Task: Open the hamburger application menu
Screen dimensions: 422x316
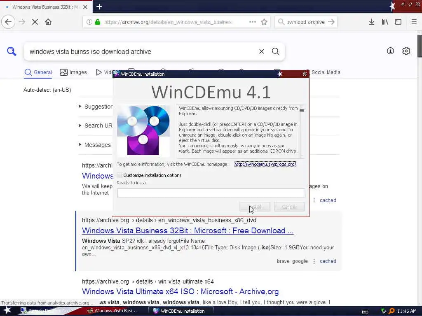Action: (414, 22)
